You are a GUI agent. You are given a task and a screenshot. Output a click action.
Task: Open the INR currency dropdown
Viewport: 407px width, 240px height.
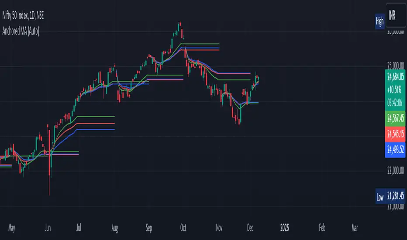[394, 10]
